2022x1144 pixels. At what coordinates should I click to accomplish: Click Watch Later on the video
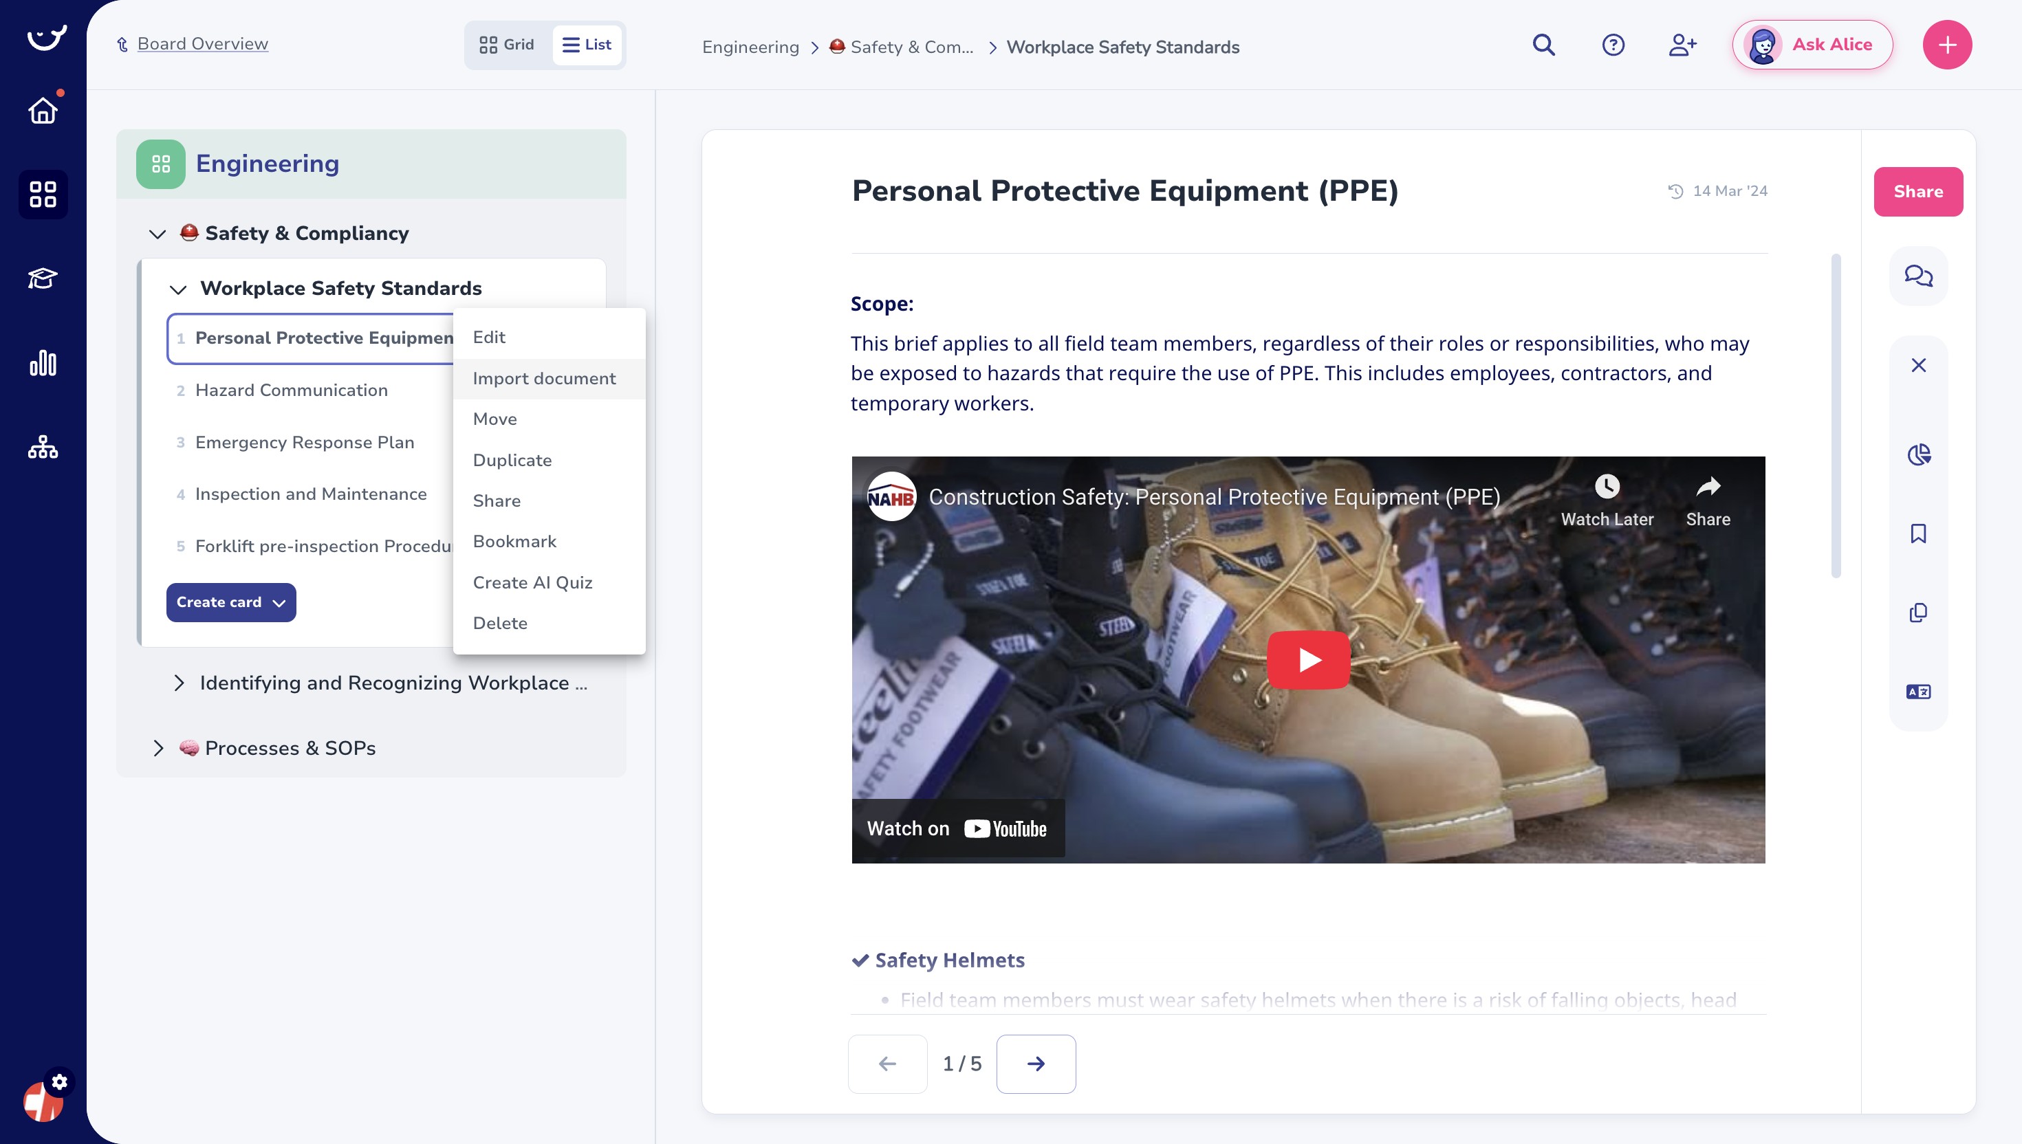point(1607,501)
